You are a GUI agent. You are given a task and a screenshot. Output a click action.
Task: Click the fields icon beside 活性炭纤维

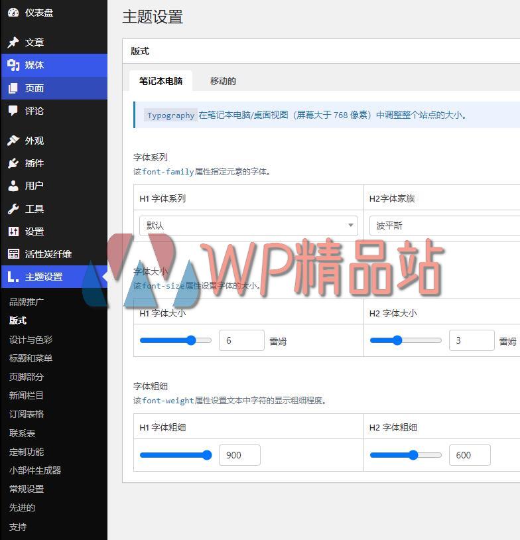[x=13, y=254]
